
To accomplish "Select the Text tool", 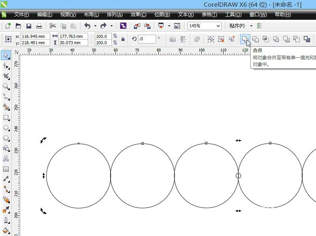I will (x=6, y=159).
